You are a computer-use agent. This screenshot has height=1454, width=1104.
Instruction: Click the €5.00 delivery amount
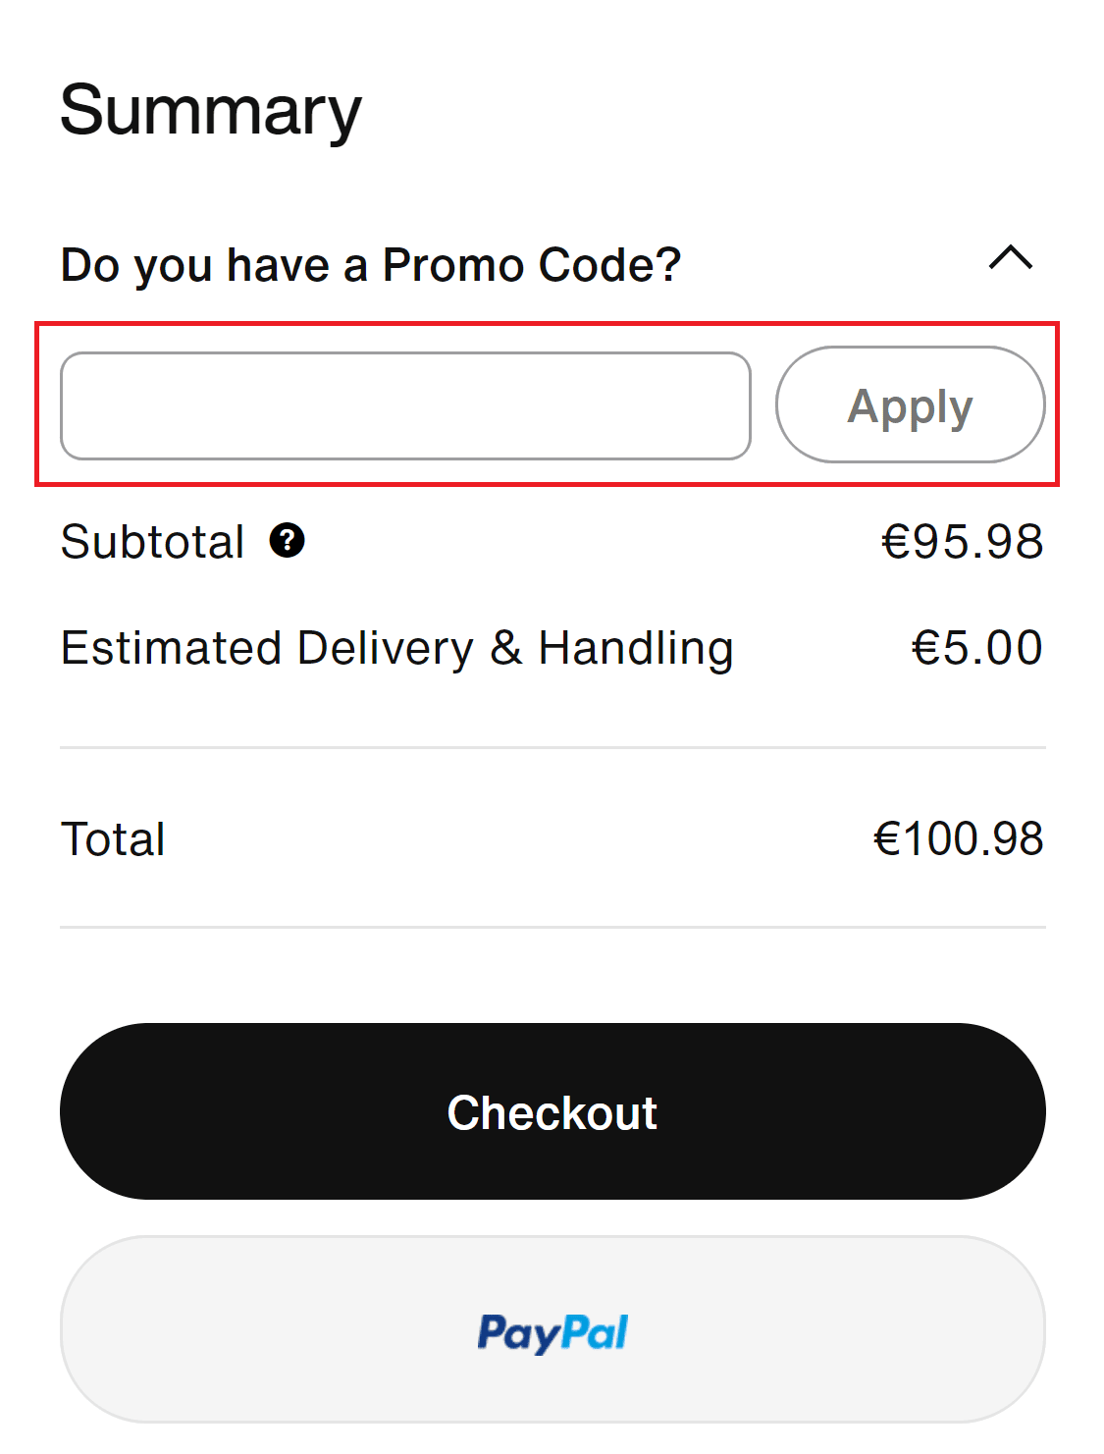pyautogui.click(x=976, y=648)
